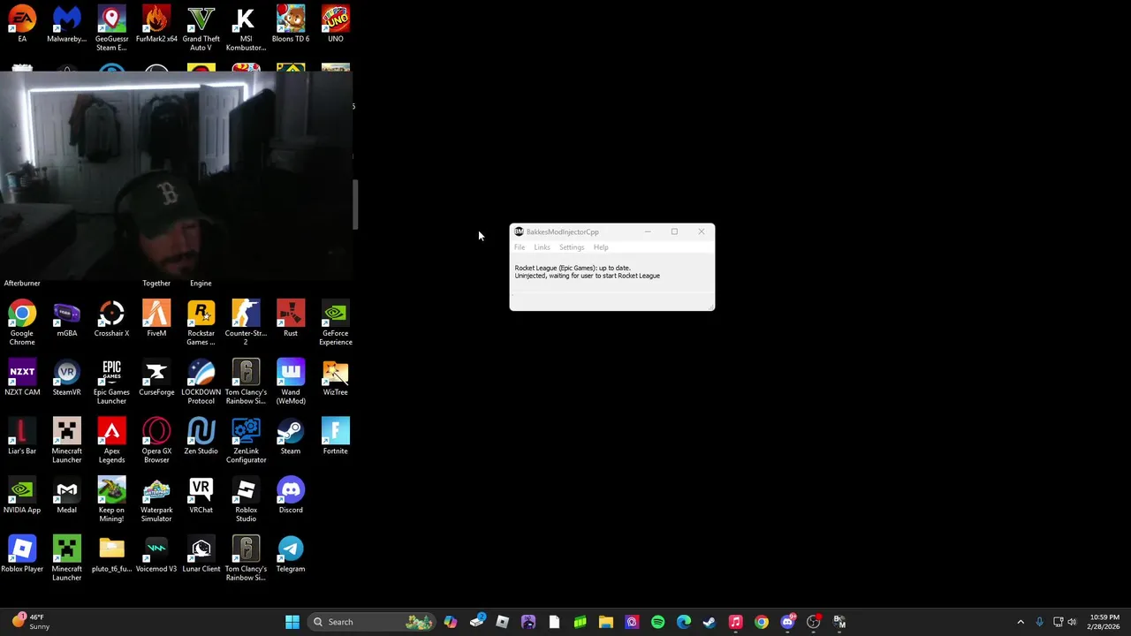Image resolution: width=1131 pixels, height=636 pixels.
Task: Click the Windows Start button
Action: [x=292, y=622]
